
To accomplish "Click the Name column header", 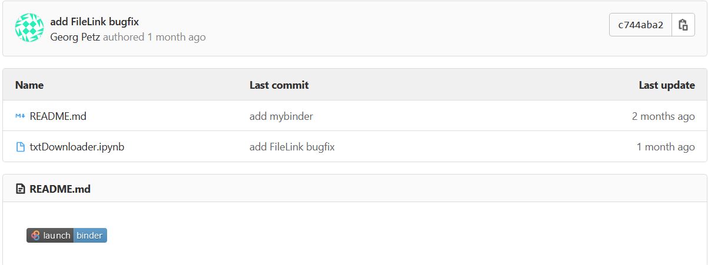I will 29,85.
